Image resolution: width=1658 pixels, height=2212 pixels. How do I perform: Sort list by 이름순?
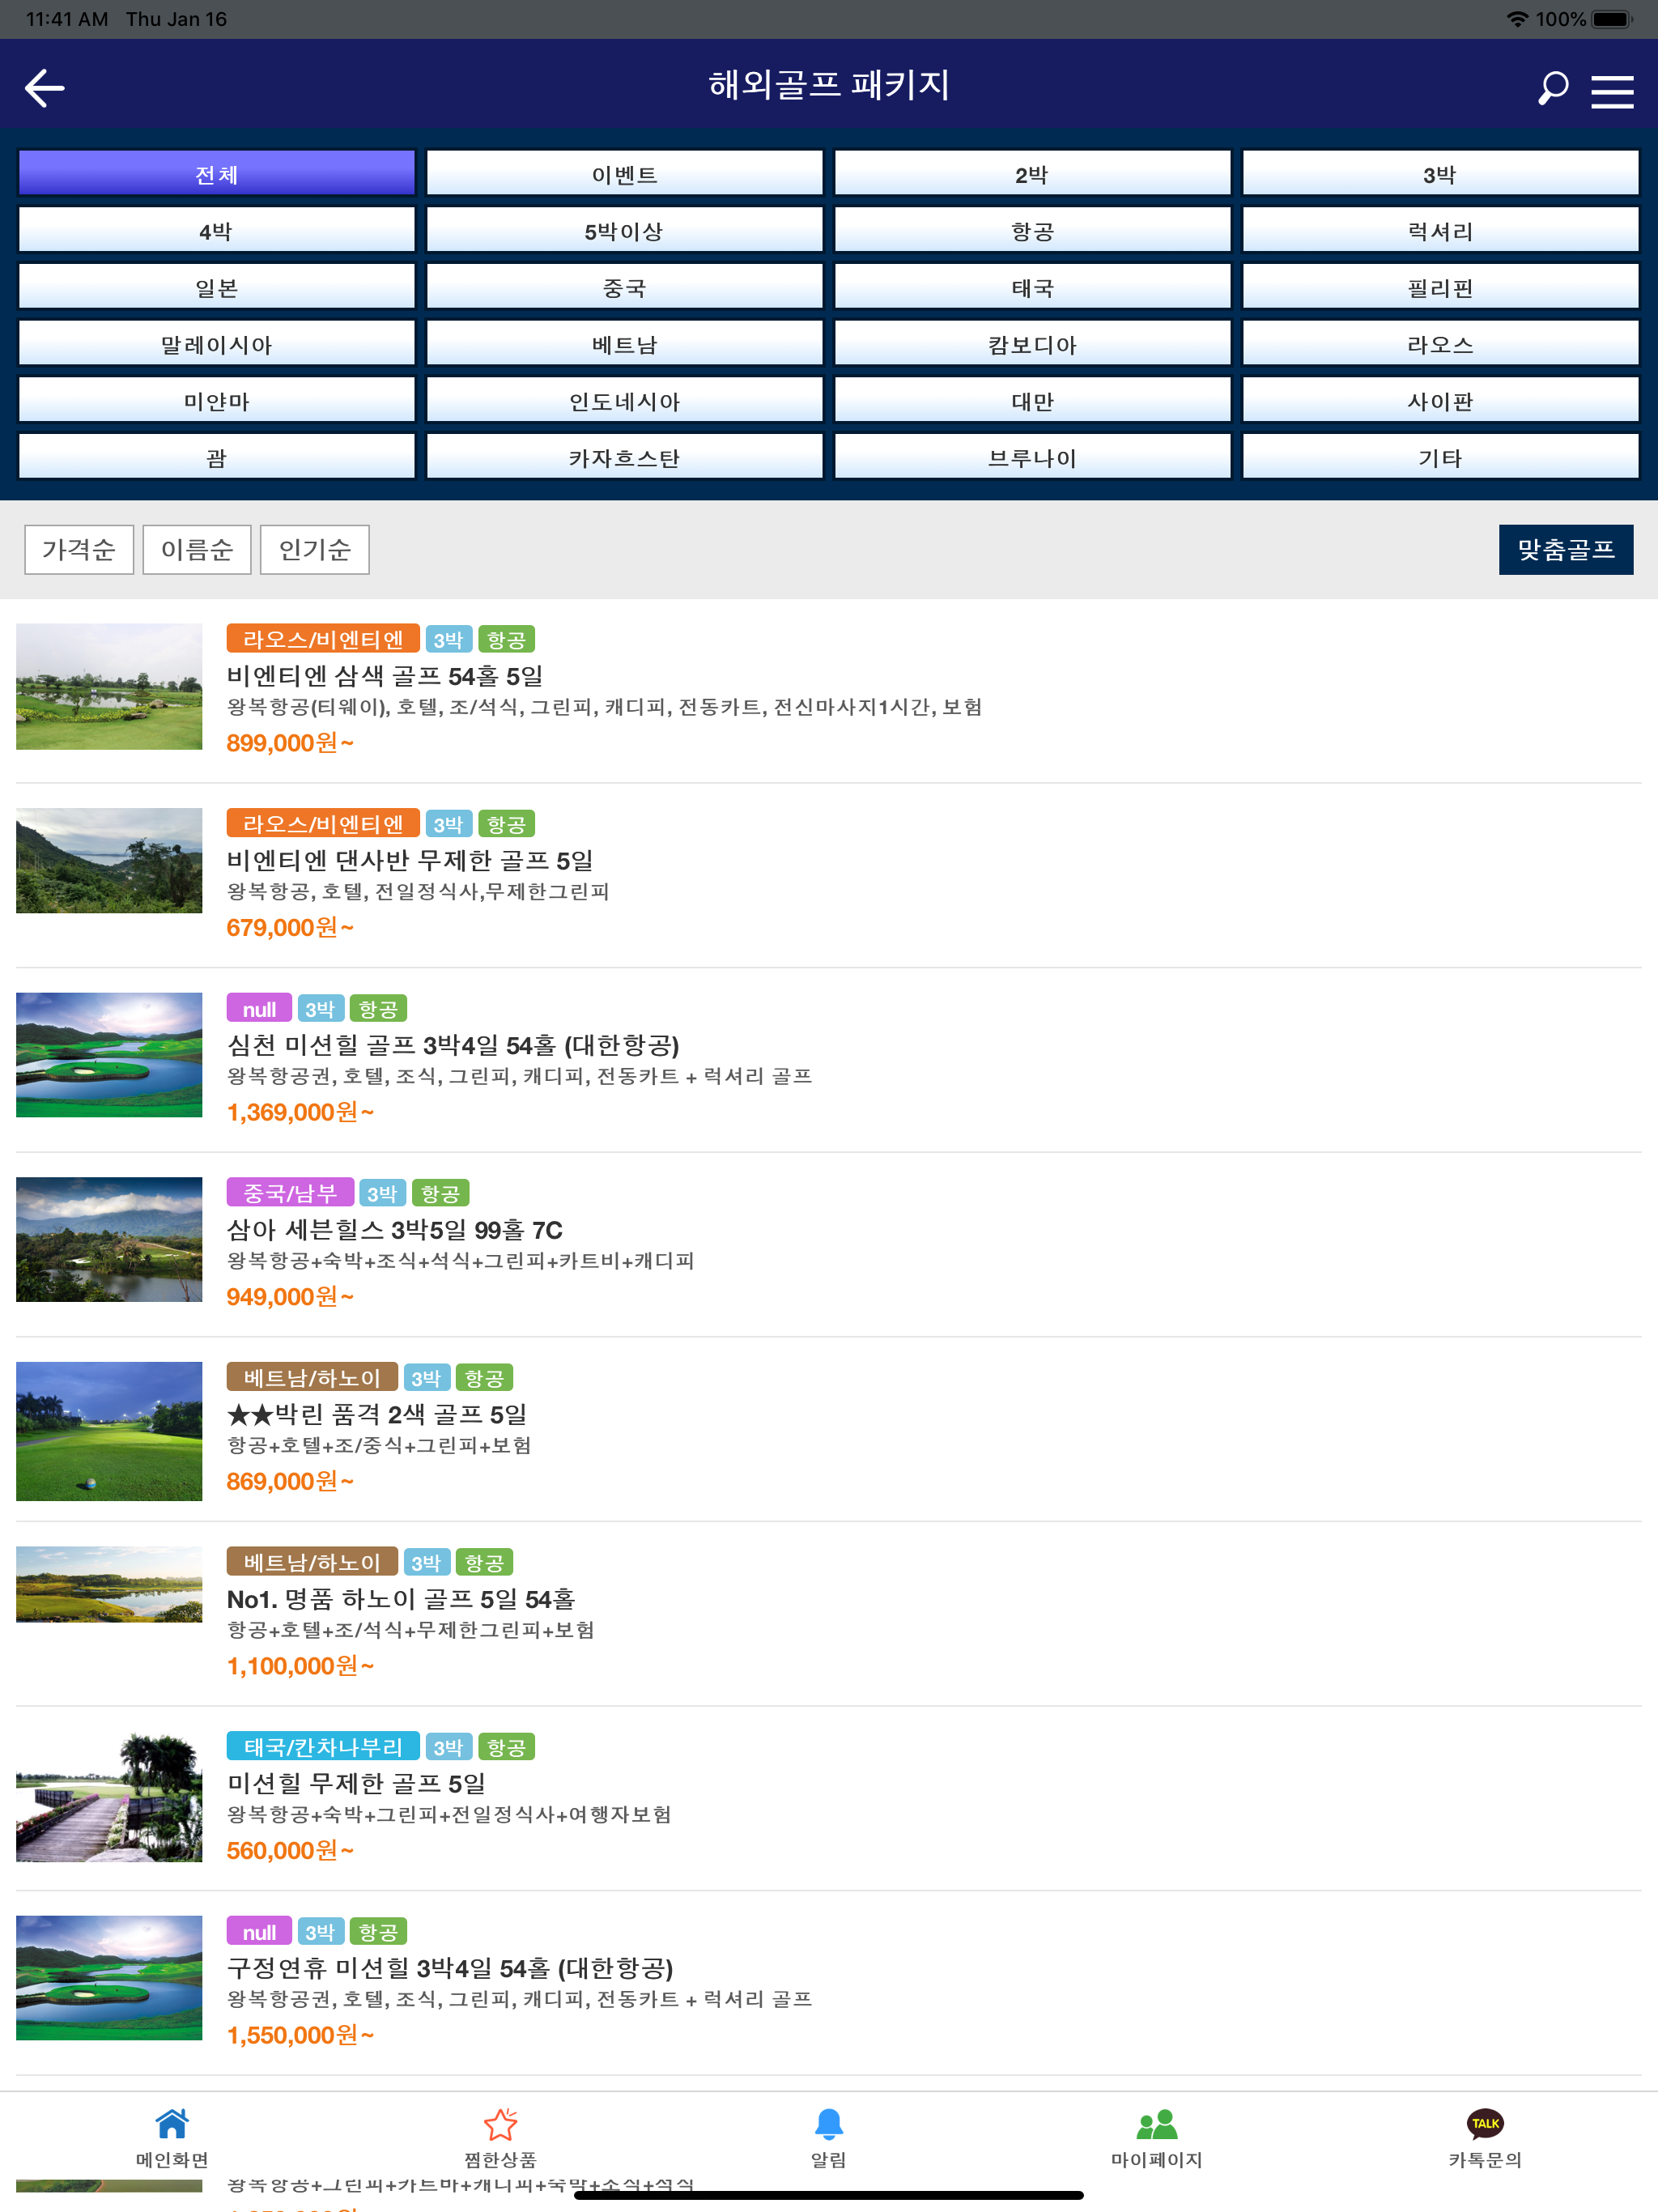pyautogui.click(x=197, y=549)
